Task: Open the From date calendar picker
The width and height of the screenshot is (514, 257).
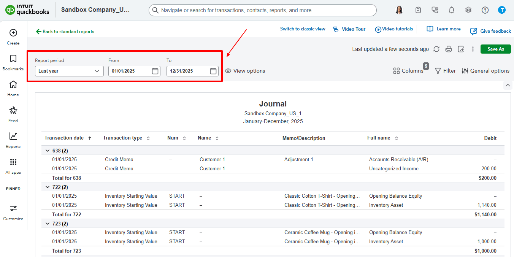Action: [155, 71]
